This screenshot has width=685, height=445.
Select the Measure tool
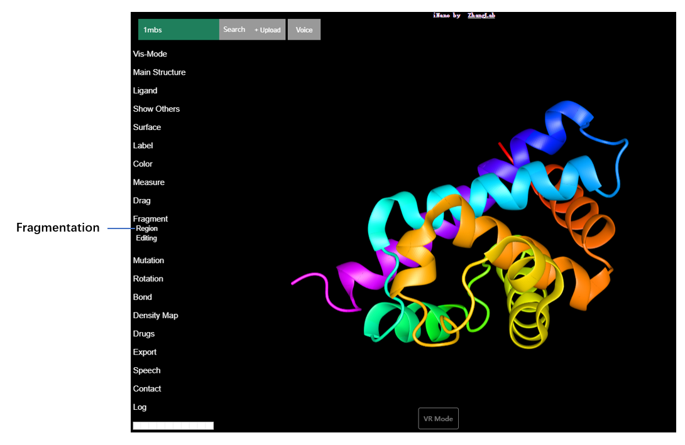pos(149,182)
